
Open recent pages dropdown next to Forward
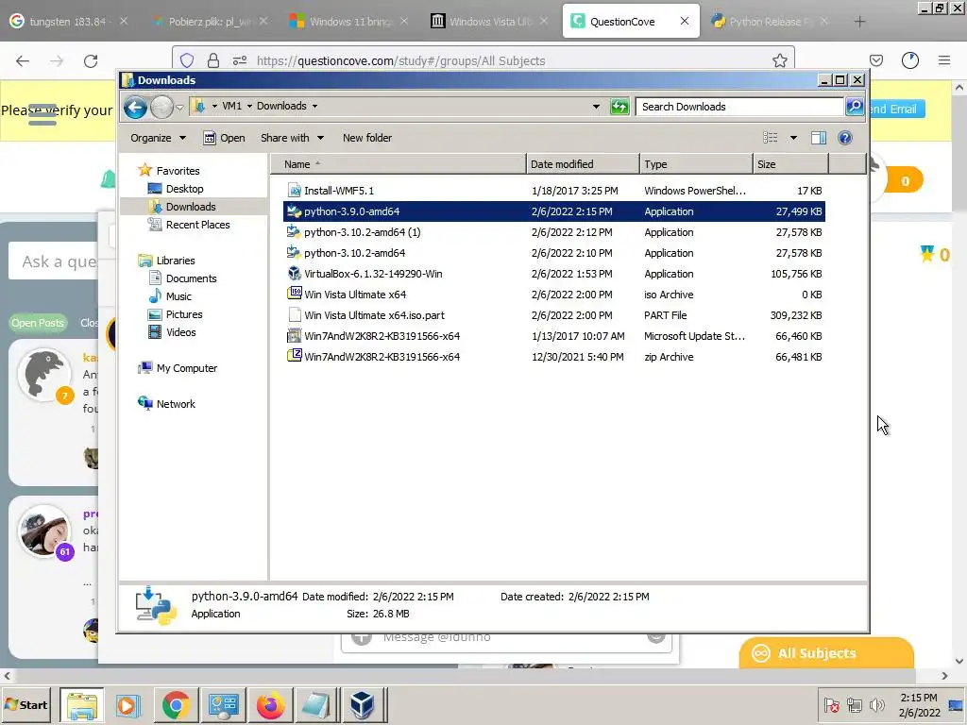point(179,108)
